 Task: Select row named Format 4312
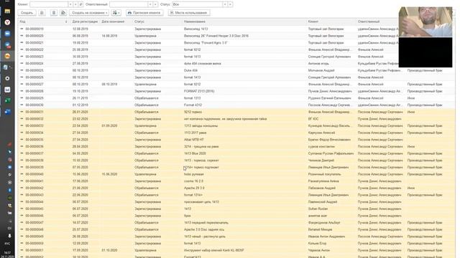[236, 105]
